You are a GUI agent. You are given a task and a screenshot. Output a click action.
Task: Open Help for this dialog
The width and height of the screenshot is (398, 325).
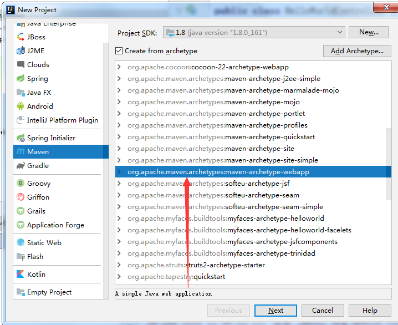pos(370,311)
